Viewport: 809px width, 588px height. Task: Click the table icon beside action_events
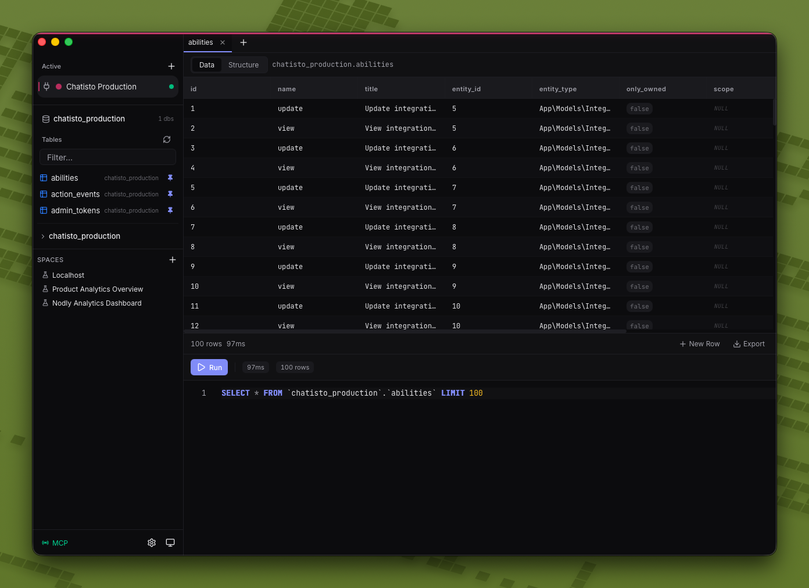pos(44,194)
